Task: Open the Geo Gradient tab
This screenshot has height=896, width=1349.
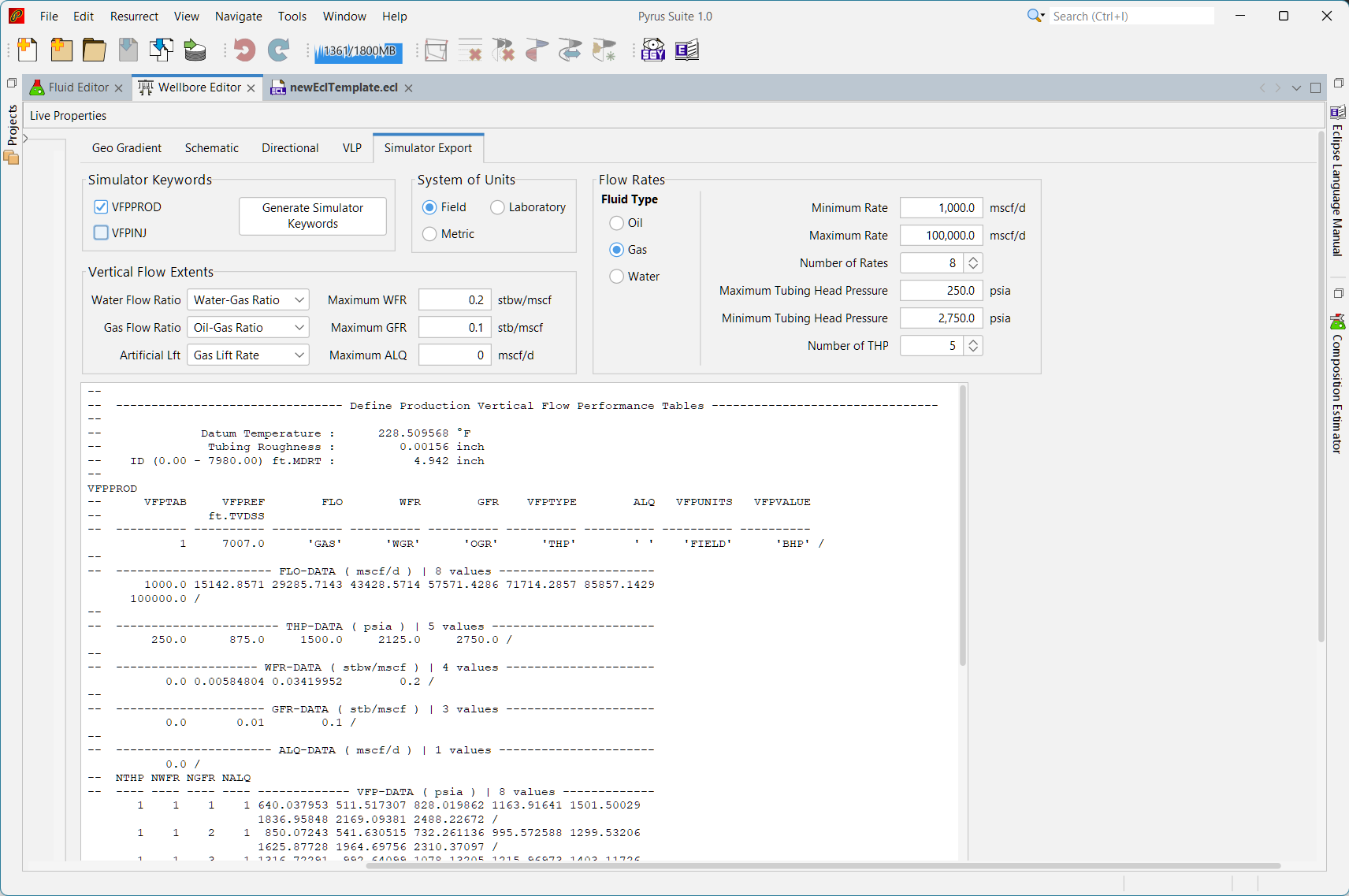Action: coord(127,148)
